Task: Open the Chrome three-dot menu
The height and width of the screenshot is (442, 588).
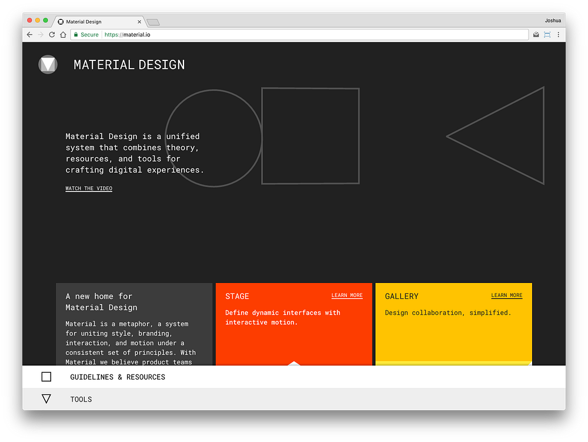Action: coord(559,34)
